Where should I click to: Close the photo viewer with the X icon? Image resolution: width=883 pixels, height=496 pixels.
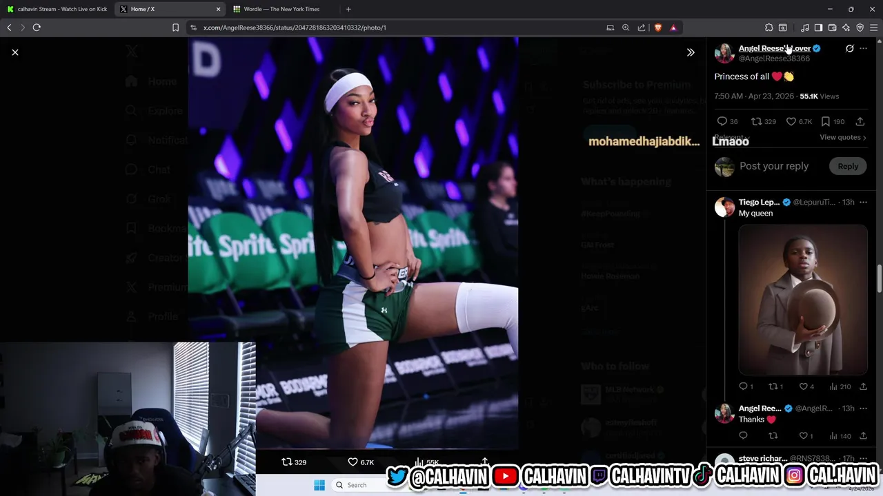15,52
